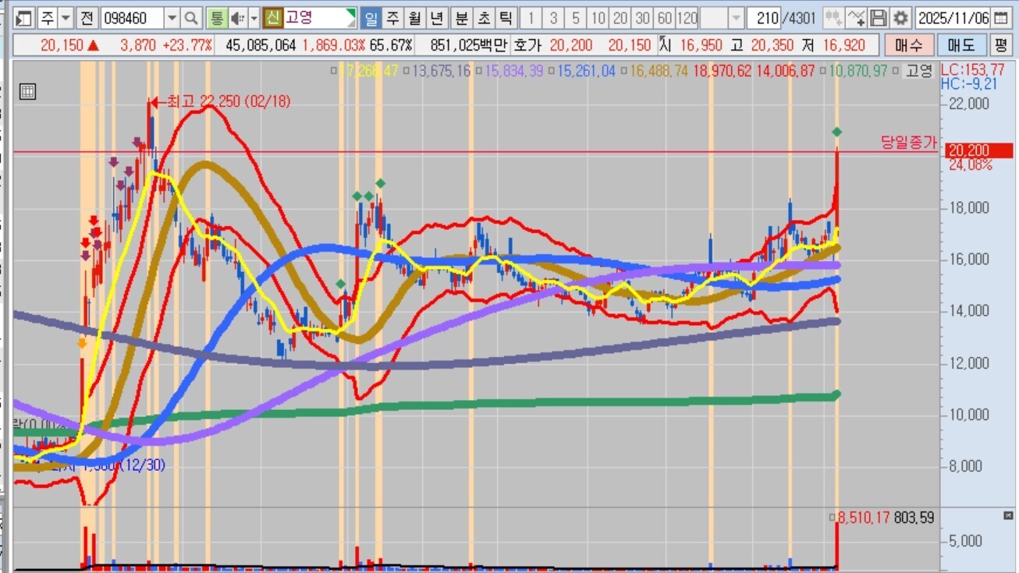Toggle the yellow 17,266.47 indicator legend box
The image size is (1019, 573).
pos(334,71)
